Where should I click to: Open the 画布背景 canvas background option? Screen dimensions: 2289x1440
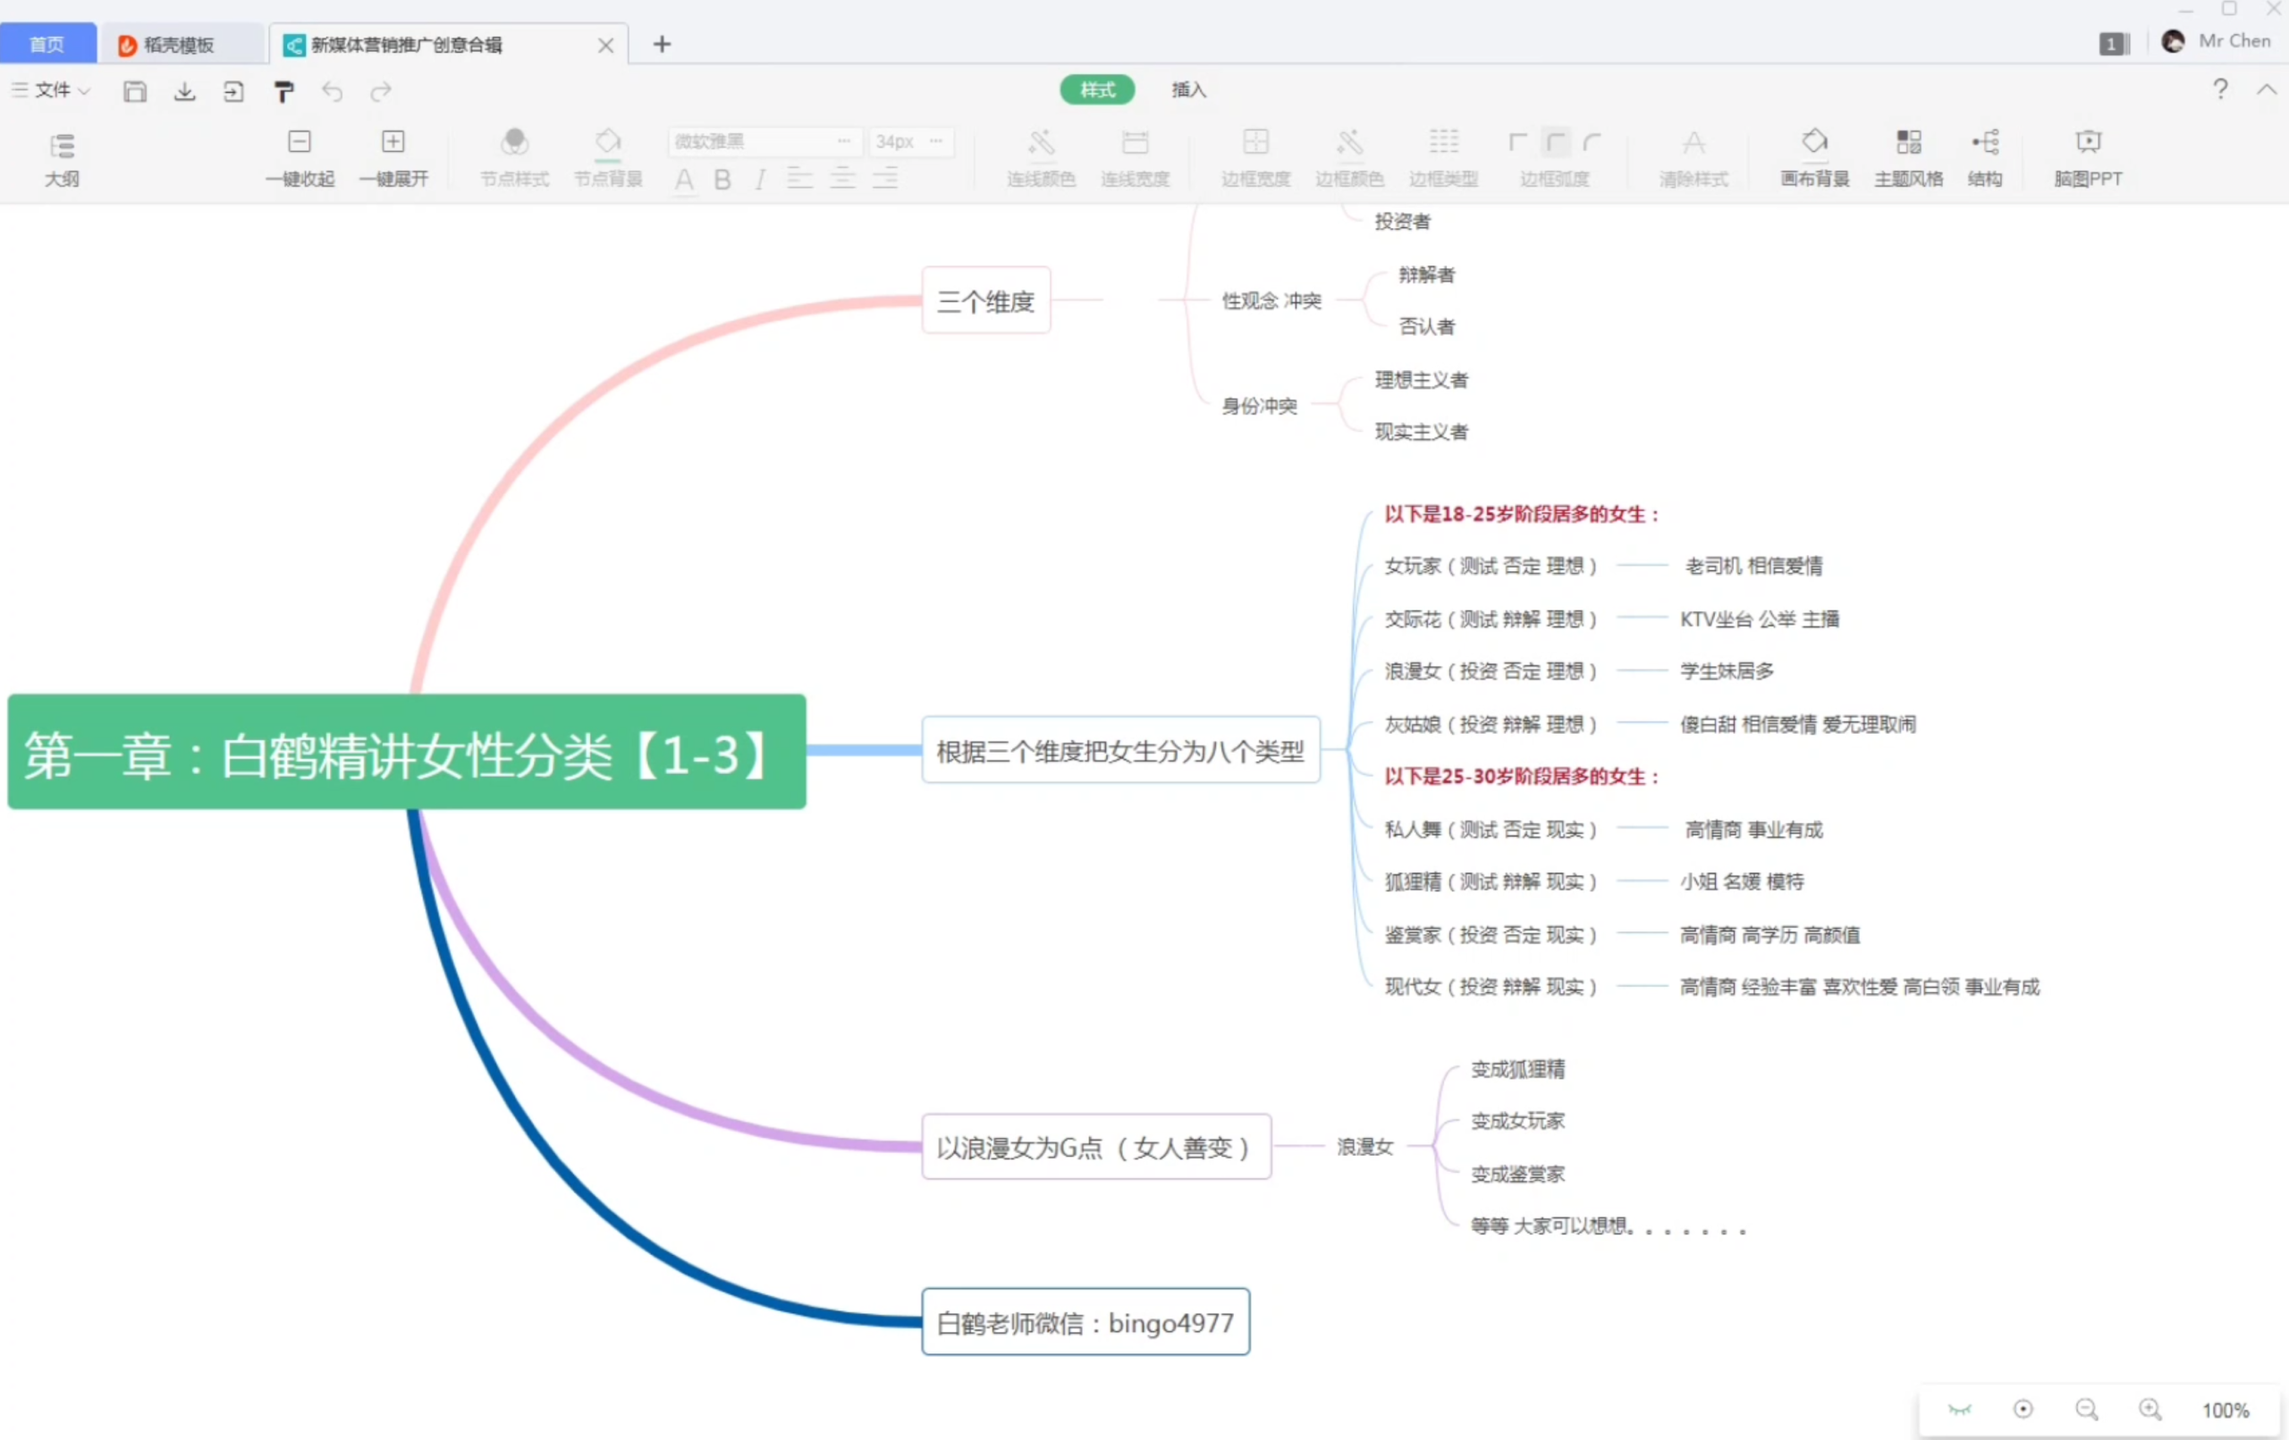[1813, 158]
